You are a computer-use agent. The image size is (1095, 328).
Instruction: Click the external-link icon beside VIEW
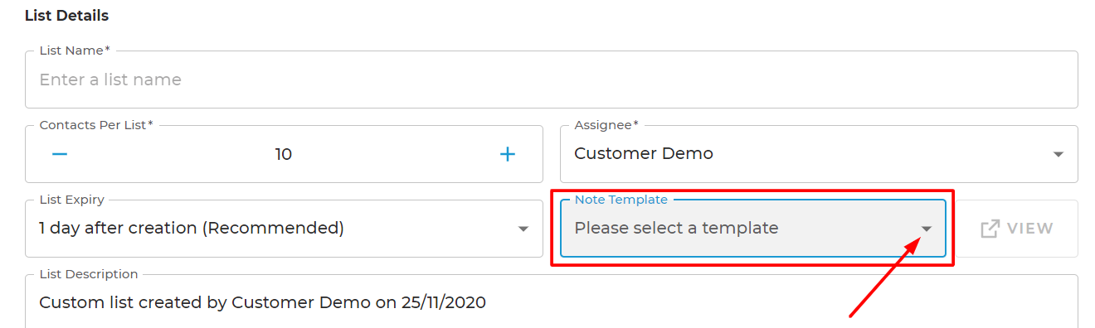[990, 229]
